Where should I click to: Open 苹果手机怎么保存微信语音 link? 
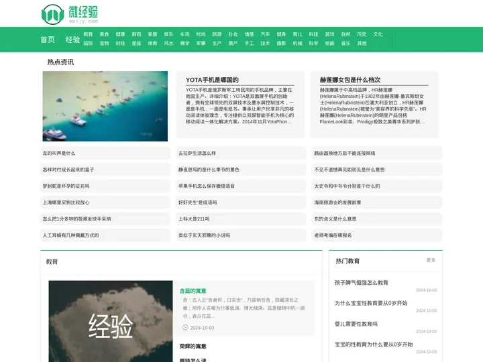tap(207, 186)
